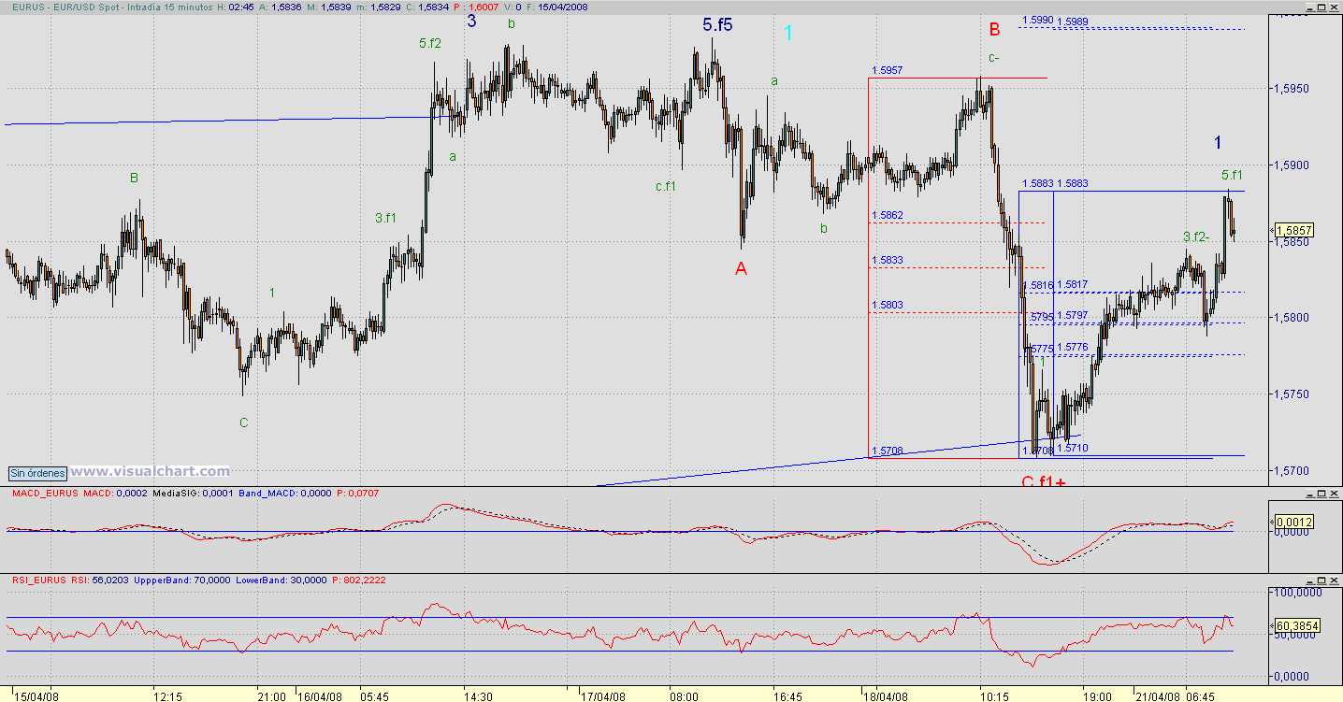This screenshot has width=1343, height=702.
Task: Select the MACD value tag 0,0012
Action: pos(1295,521)
